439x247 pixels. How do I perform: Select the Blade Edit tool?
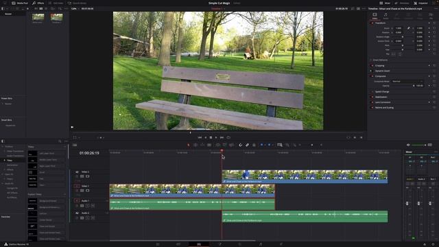click(209, 145)
